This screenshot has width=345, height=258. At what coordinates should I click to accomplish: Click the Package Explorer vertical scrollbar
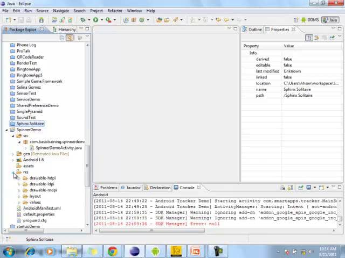click(x=88, y=167)
